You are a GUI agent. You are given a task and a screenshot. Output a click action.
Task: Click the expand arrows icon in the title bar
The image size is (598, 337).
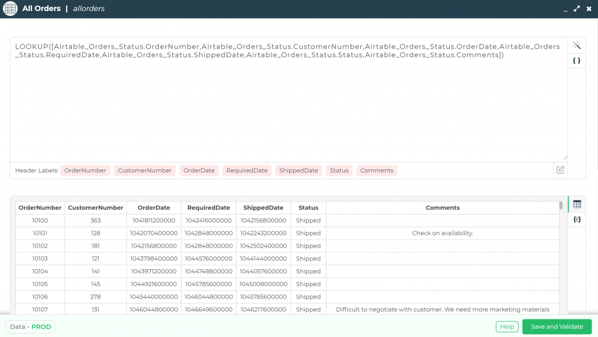(576, 9)
